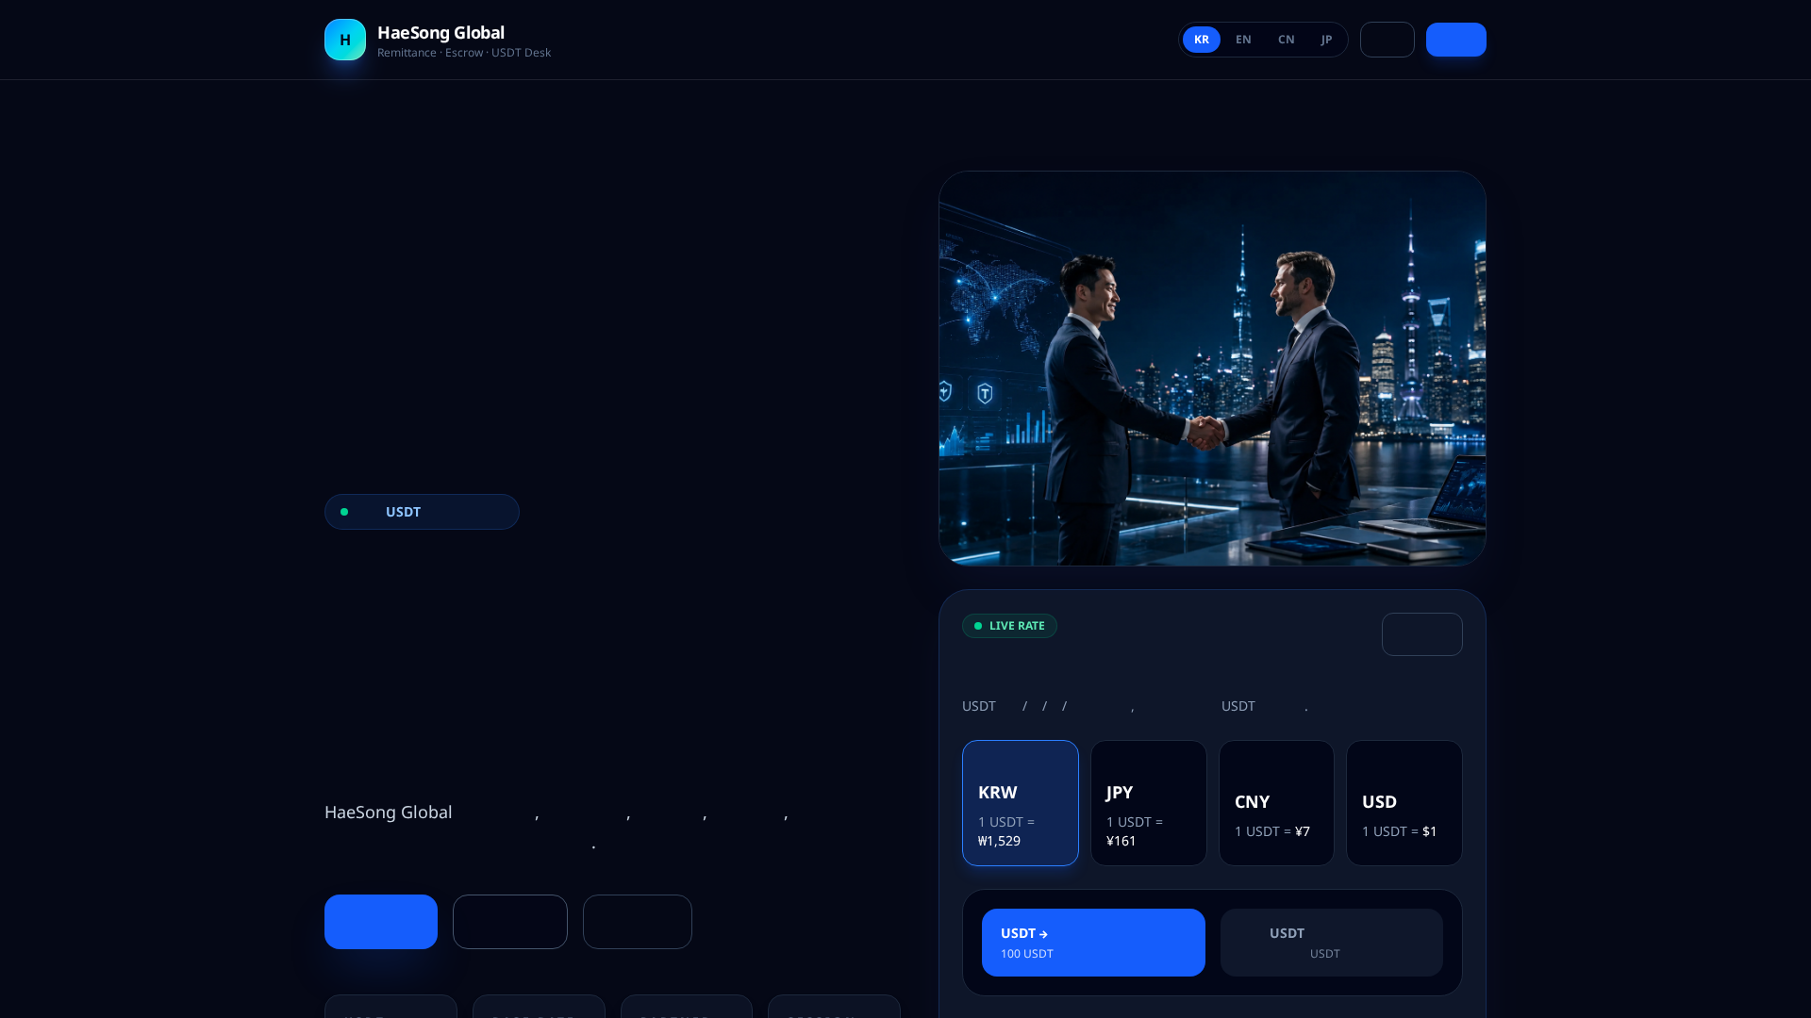
Task: Select the KRW rate card
Action: [1020, 803]
